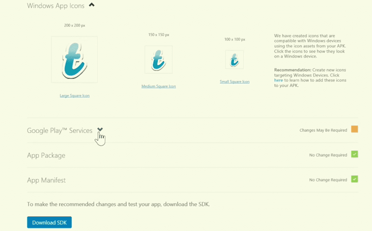Open the Medium Square Icon link

pyautogui.click(x=159, y=86)
